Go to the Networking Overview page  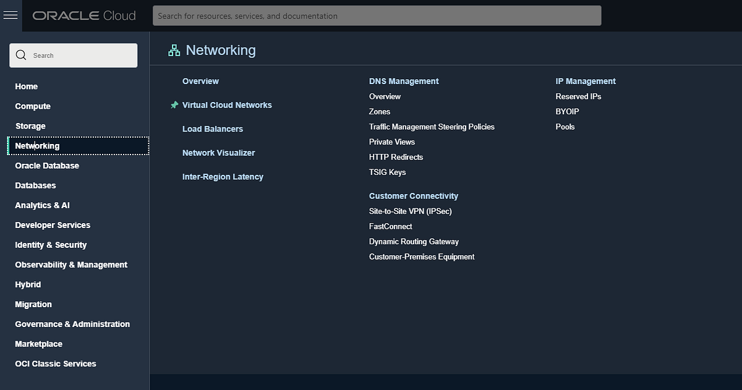pos(200,81)
